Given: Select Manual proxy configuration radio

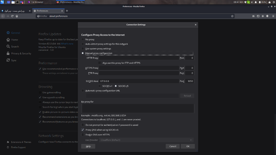Looking at the screenshot, I should point(83,53).
